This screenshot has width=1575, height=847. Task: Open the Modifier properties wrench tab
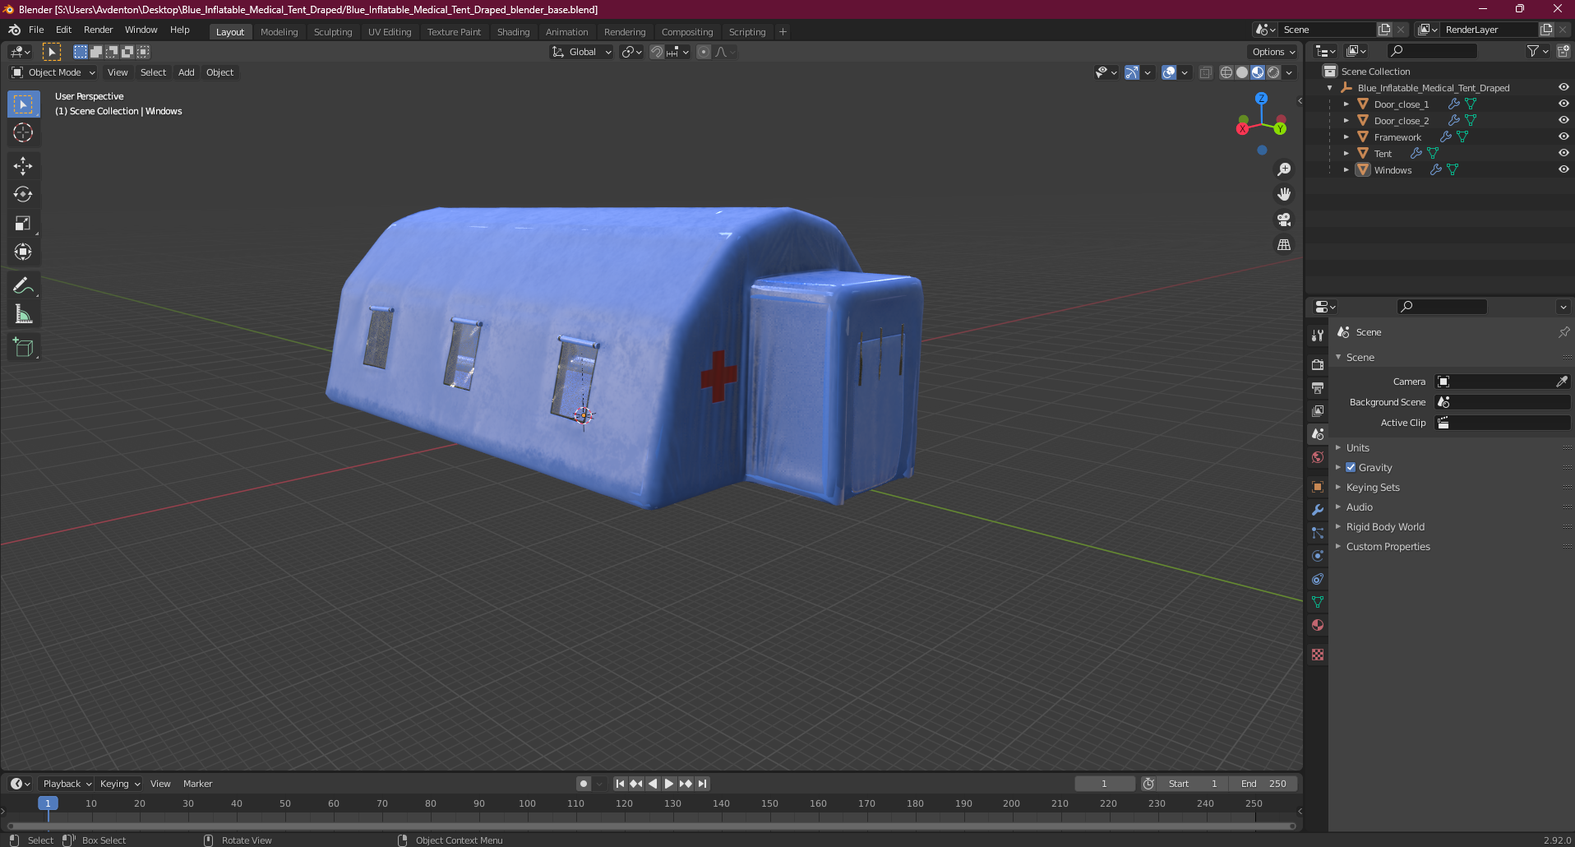point(1318,510)
